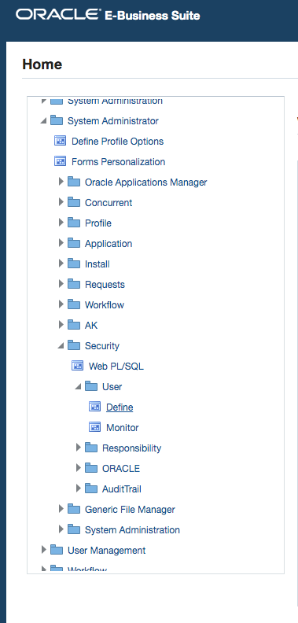Click the Oracle E-Business Suite logo

108,15
